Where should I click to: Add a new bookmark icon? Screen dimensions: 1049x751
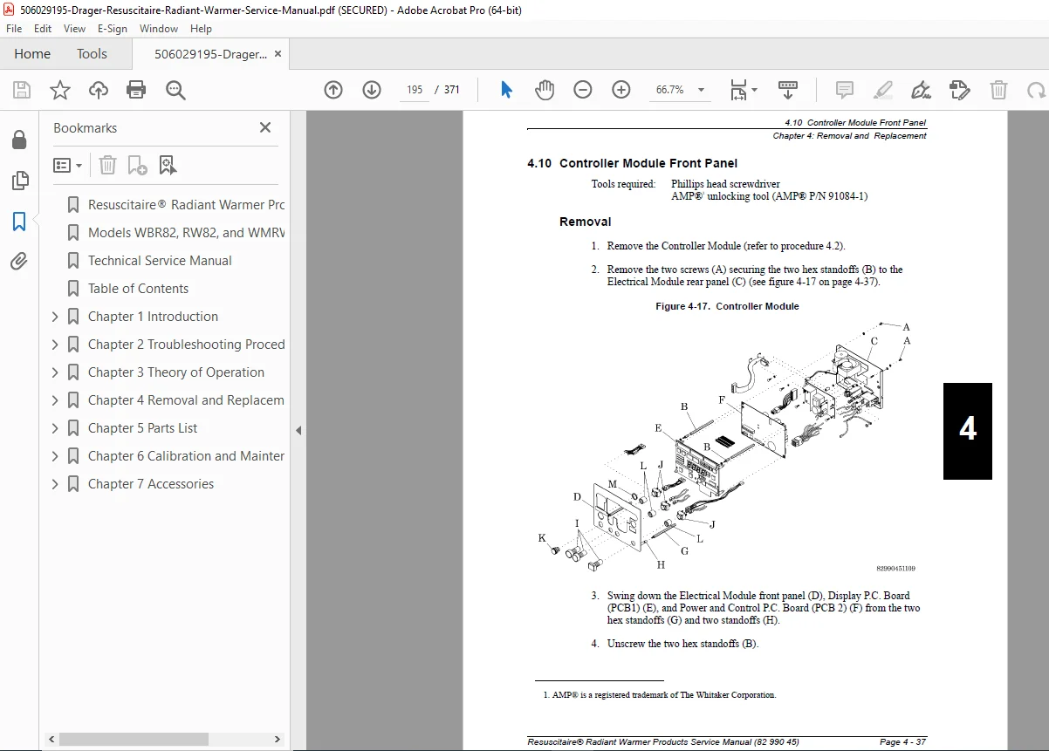pos(137,165)
